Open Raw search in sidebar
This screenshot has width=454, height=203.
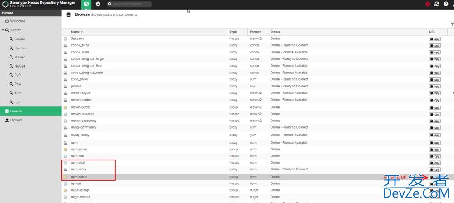pos(18,84)
